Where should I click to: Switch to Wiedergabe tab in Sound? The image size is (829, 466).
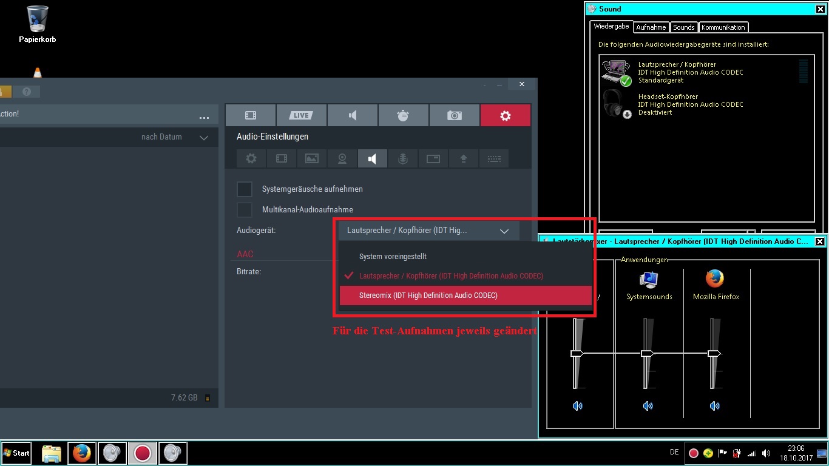coord(611,27)
